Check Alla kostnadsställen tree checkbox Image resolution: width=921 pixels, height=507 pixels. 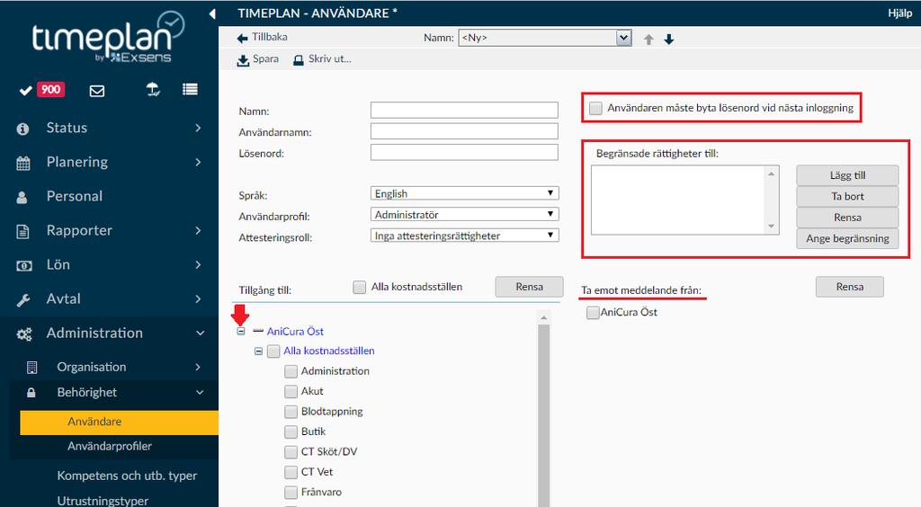(x=273, y=351)
